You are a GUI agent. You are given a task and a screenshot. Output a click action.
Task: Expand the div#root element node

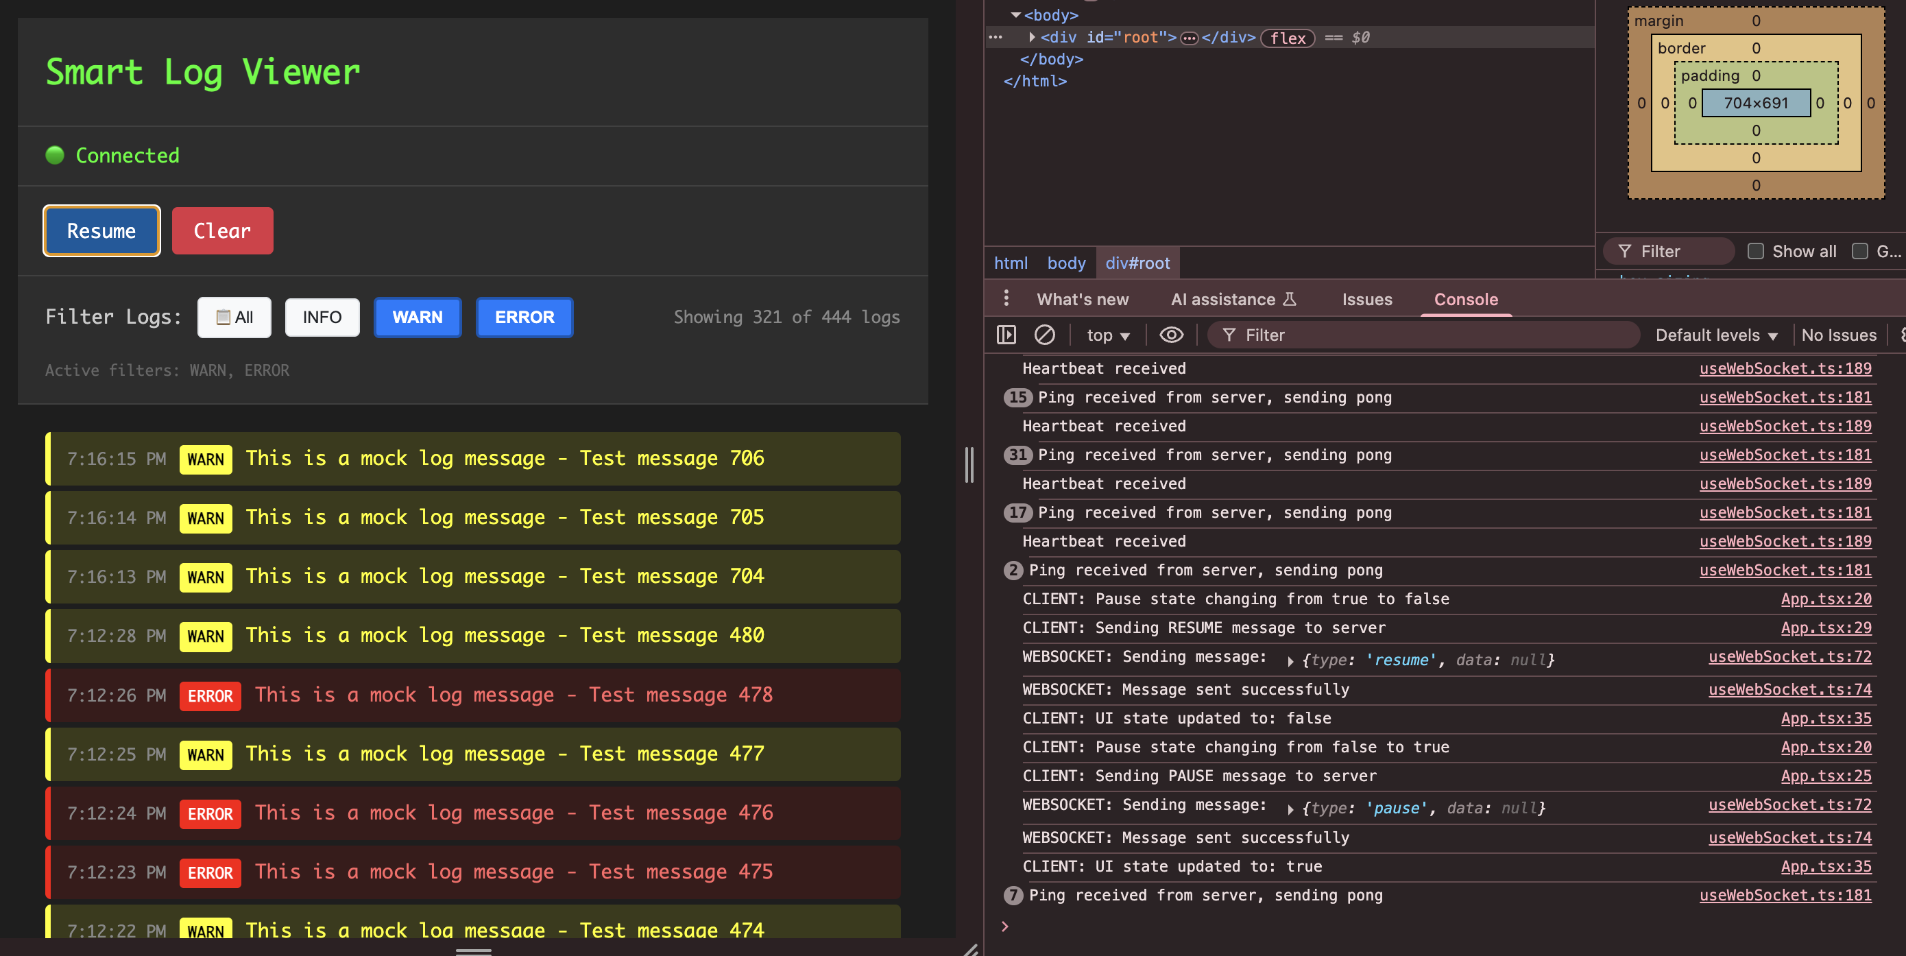click(x=1031, y=37)
